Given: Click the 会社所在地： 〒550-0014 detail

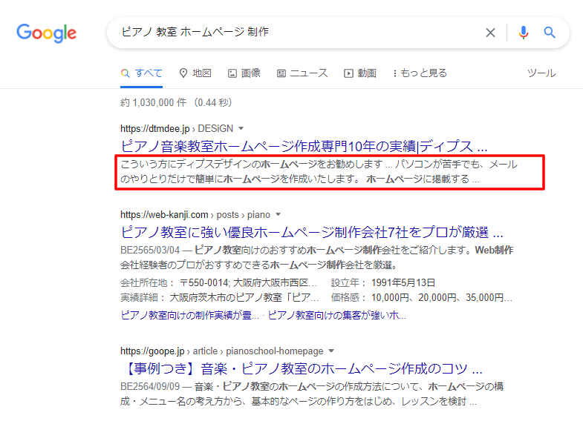Looking at the screenshot, I should 218,282.
